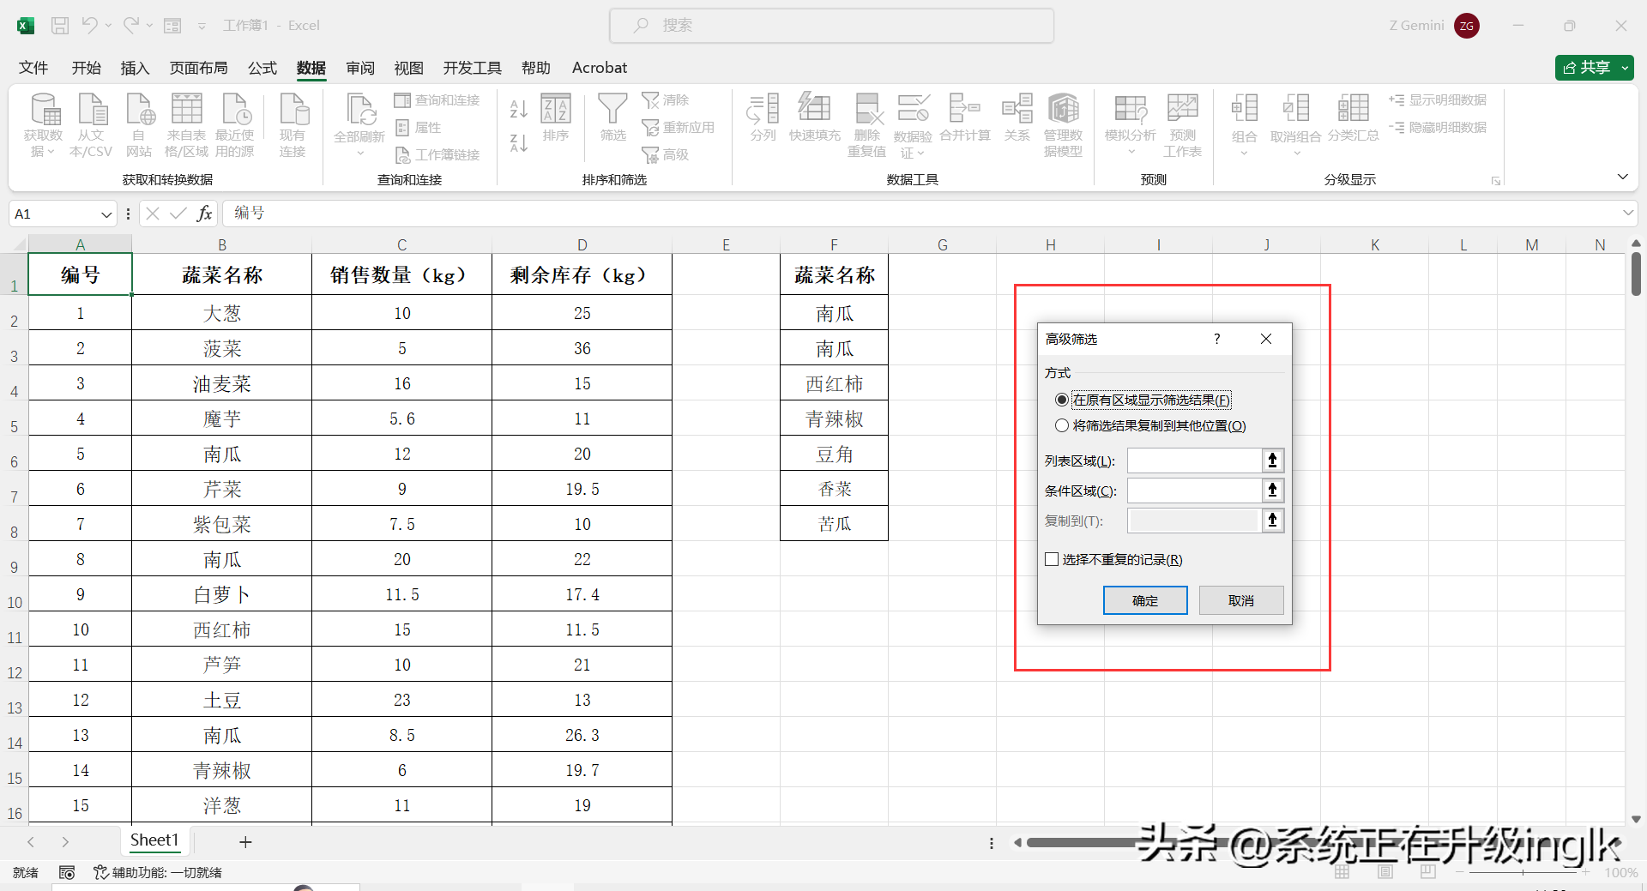
Task: Click the Clear (清除) filter button
Action: (666, 100)
